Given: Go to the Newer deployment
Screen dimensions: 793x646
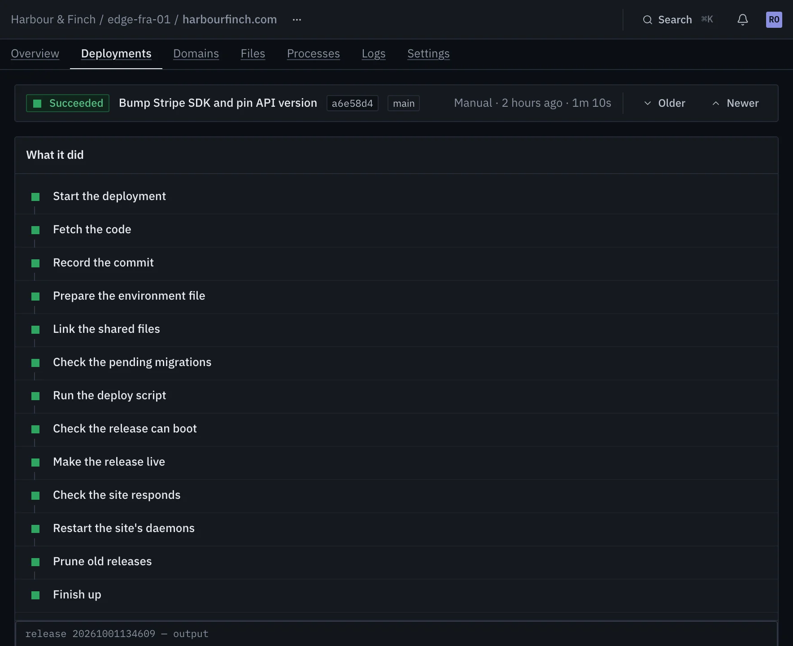Looking at the screenshot, I should pyautogui.click(x=736, y=103).
